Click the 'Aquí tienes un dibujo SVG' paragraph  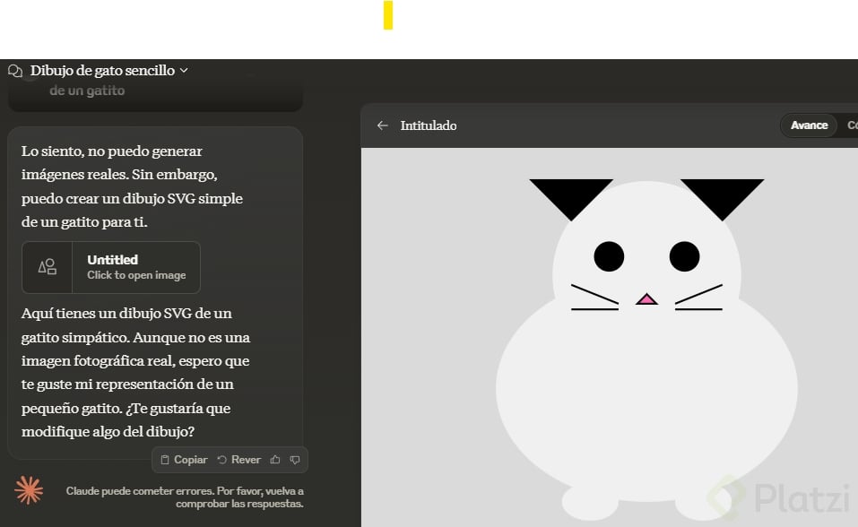(135, 373)
